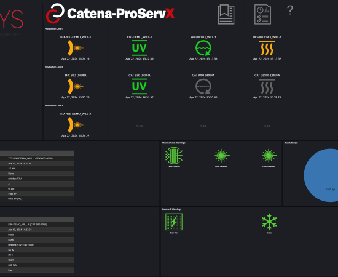Click the 'nyloflex FTV' row in upper table
Viewport: 338px width, 277px height.
point(37,179)
